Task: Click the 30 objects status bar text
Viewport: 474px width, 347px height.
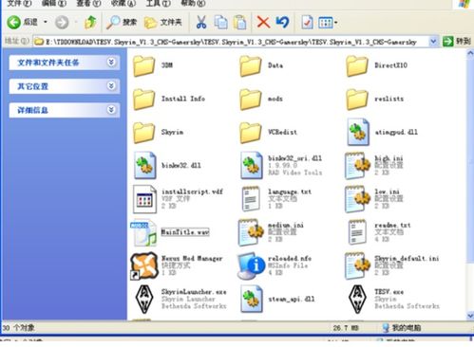Action: pos(19,328)
